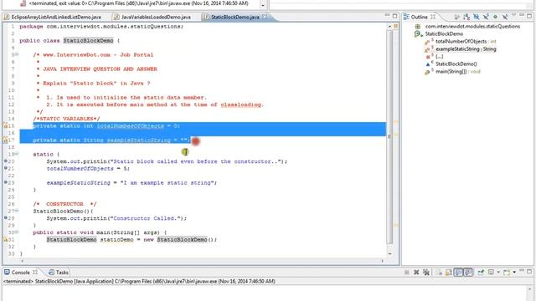Open the Display Selected Console dropdown arrow
Viewport: 536px width, 301px height.
[498, 272]
